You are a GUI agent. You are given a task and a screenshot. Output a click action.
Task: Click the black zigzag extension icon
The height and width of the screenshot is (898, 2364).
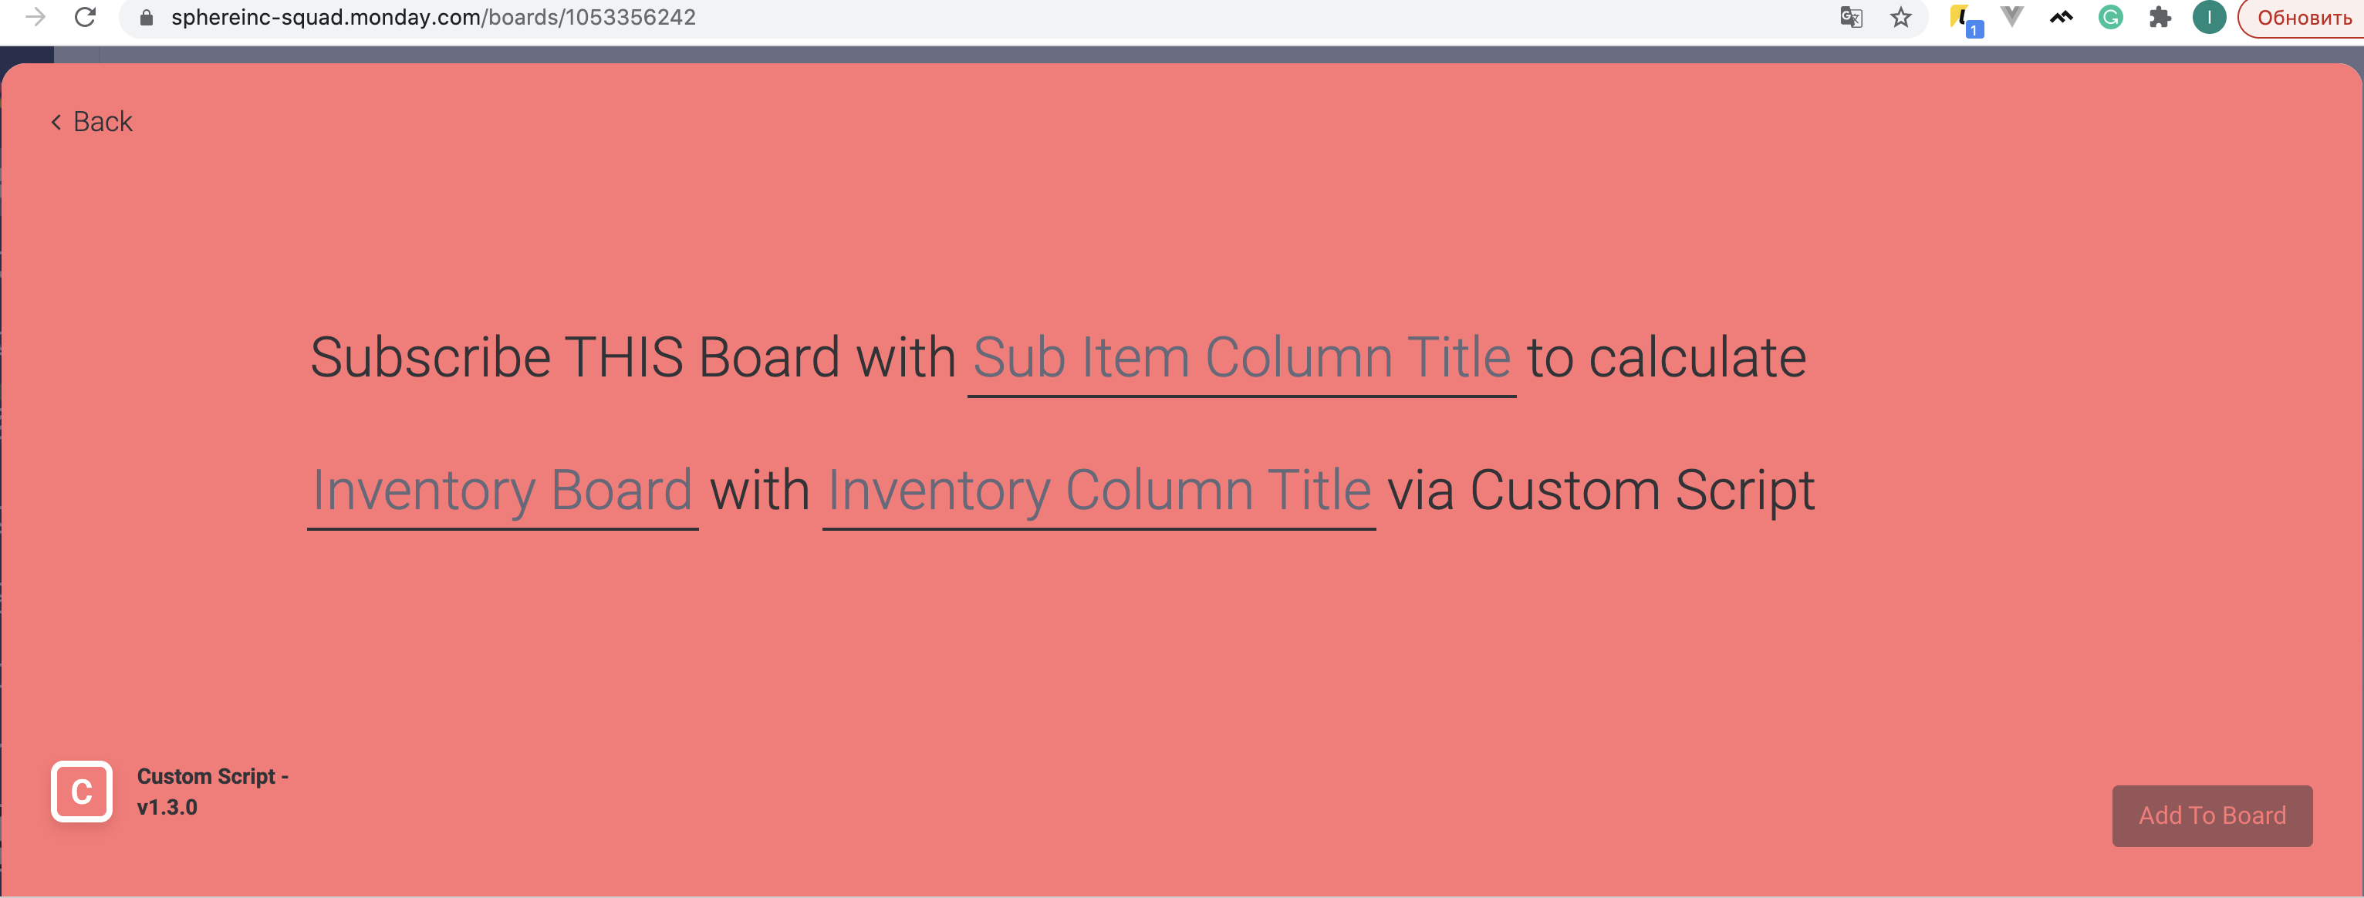(x=2061, y=18)
